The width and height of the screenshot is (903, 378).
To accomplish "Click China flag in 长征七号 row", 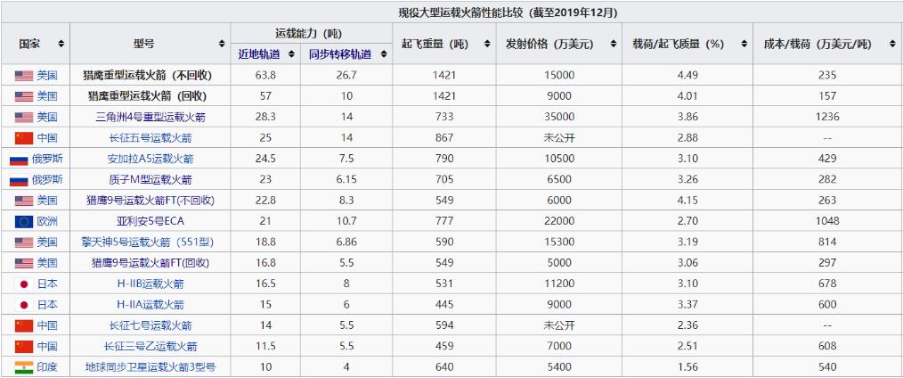I will (24, 325).
